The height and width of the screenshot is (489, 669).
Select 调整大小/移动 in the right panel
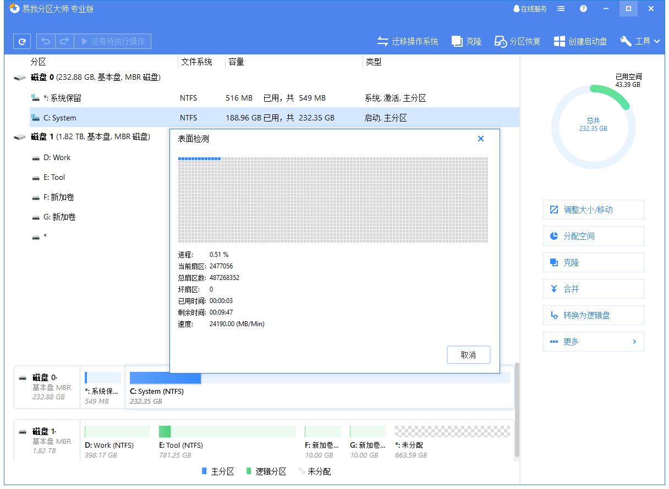593,210
